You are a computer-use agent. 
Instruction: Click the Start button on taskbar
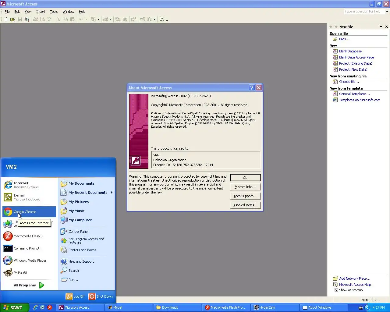pos(14,307)
